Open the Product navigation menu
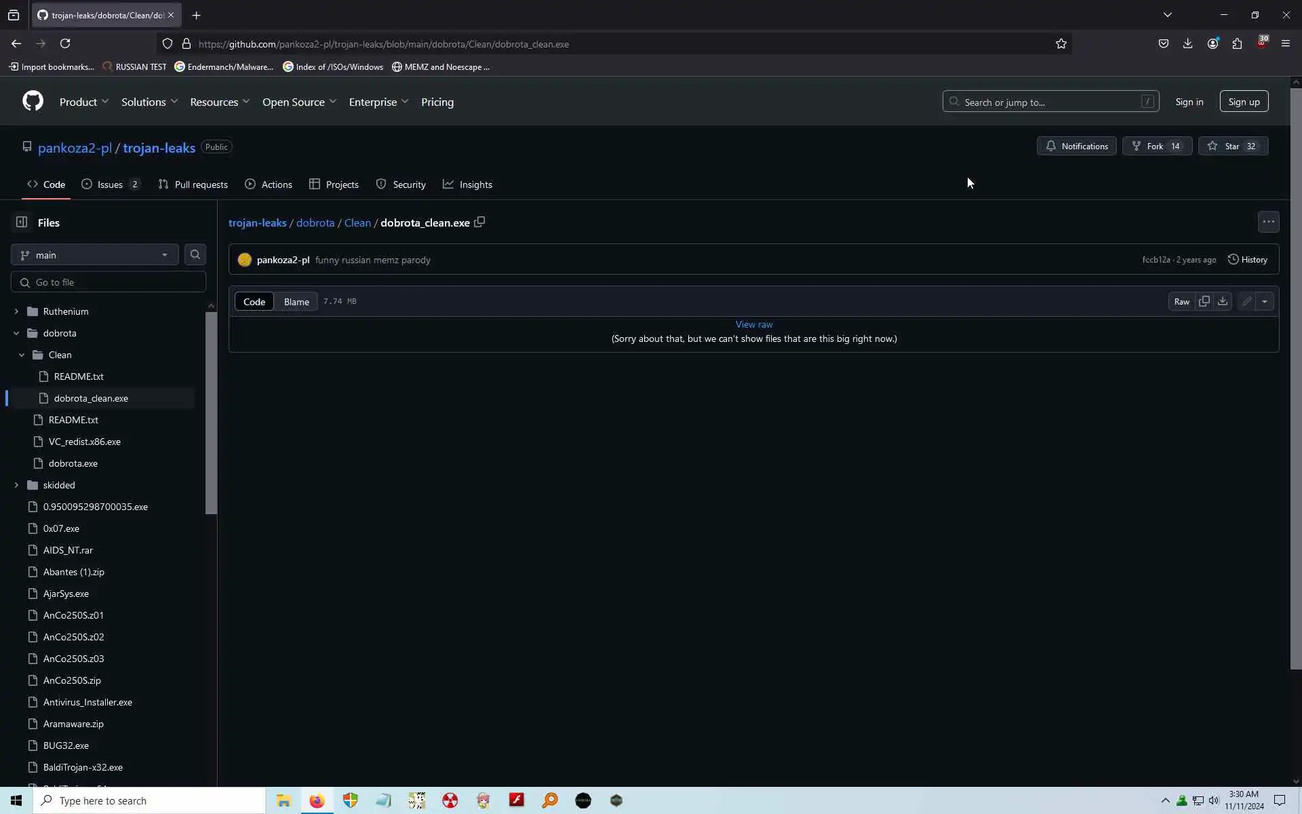This screenshot has height=814, width=1302. (x=83, y=102)
